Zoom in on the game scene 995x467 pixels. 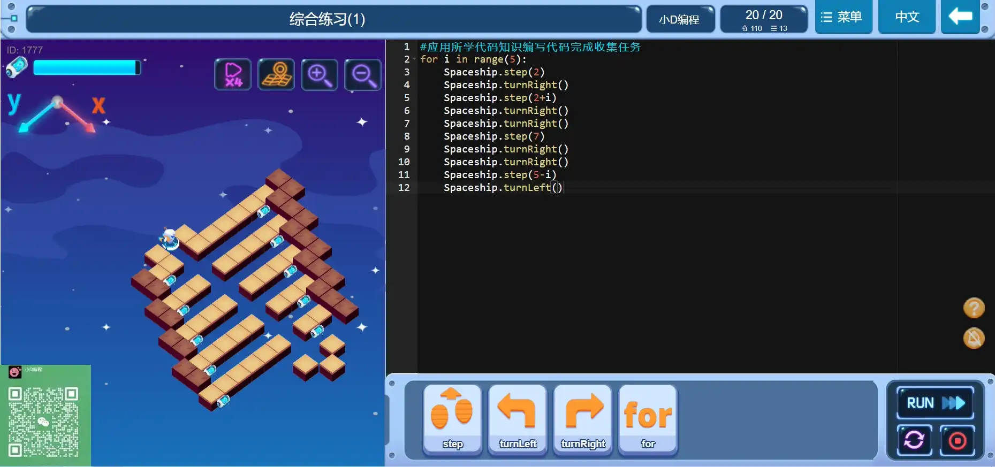tap(320, 74)
